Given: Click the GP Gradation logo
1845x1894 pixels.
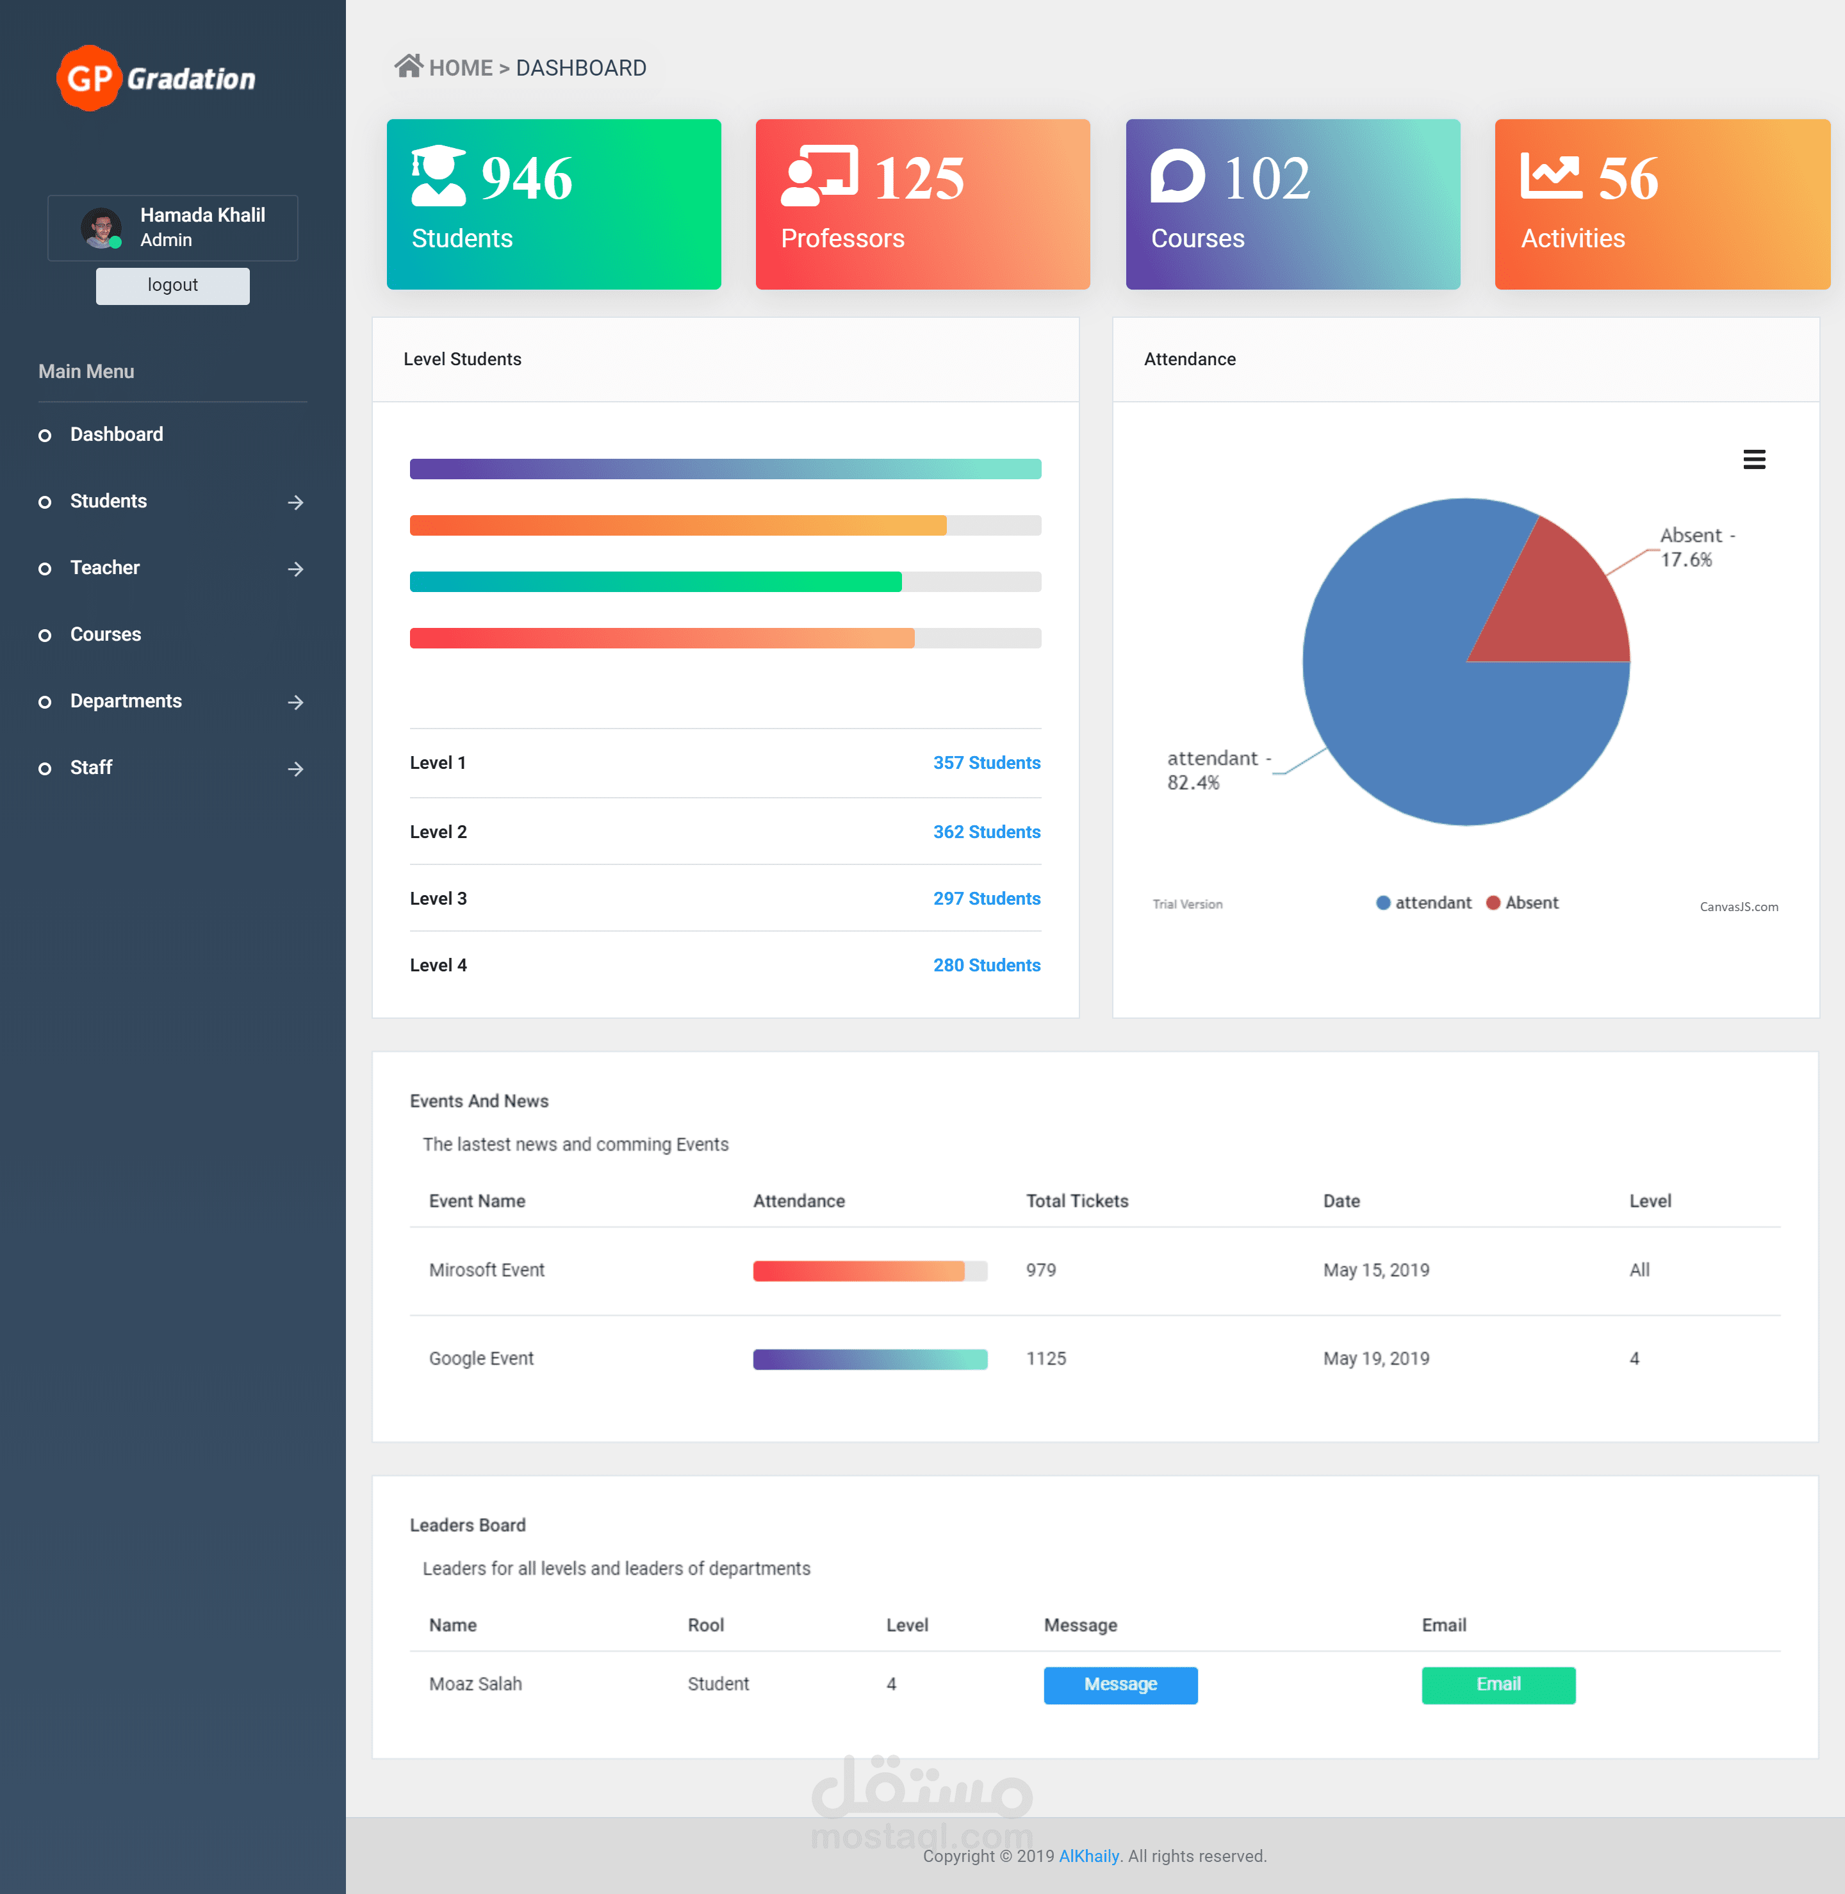Looking at the screenshot, I should tap(156, 79).
